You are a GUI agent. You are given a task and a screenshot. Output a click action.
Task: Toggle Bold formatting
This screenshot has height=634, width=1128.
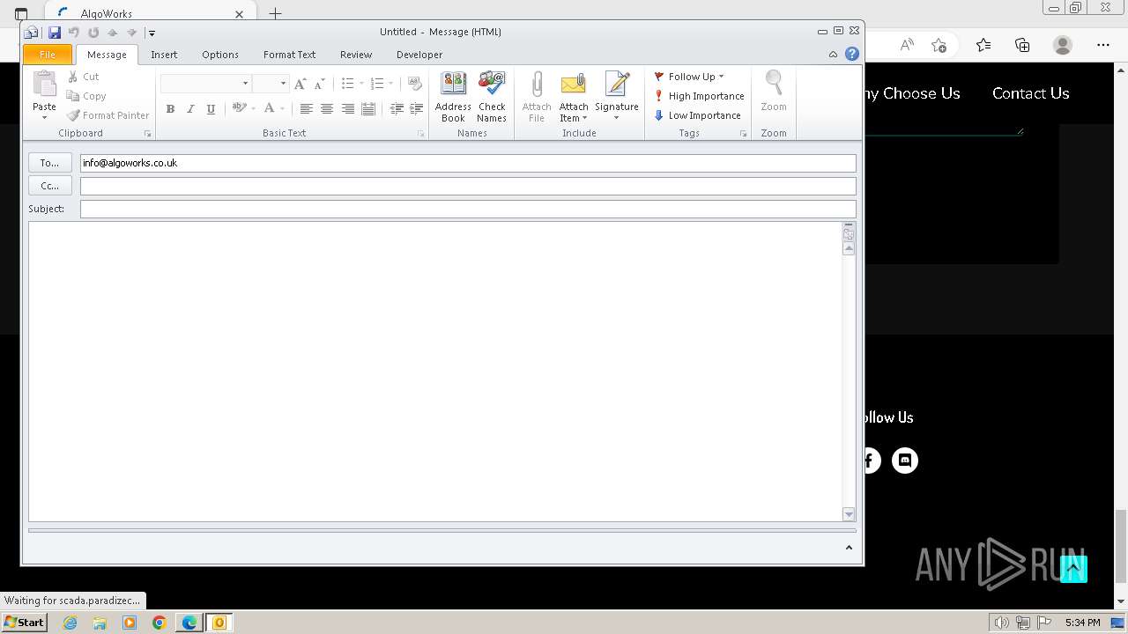(x=170, y=109)
